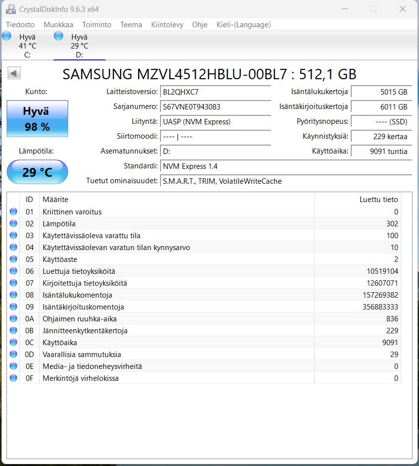Click the Käyttöaika value 9091 tuntia
Viewport: 419px width, 466px height.
pyautogui.click(x=381, y=151)
